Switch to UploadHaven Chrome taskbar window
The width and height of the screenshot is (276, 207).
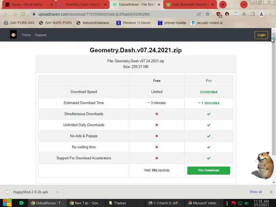click(47, 203)
